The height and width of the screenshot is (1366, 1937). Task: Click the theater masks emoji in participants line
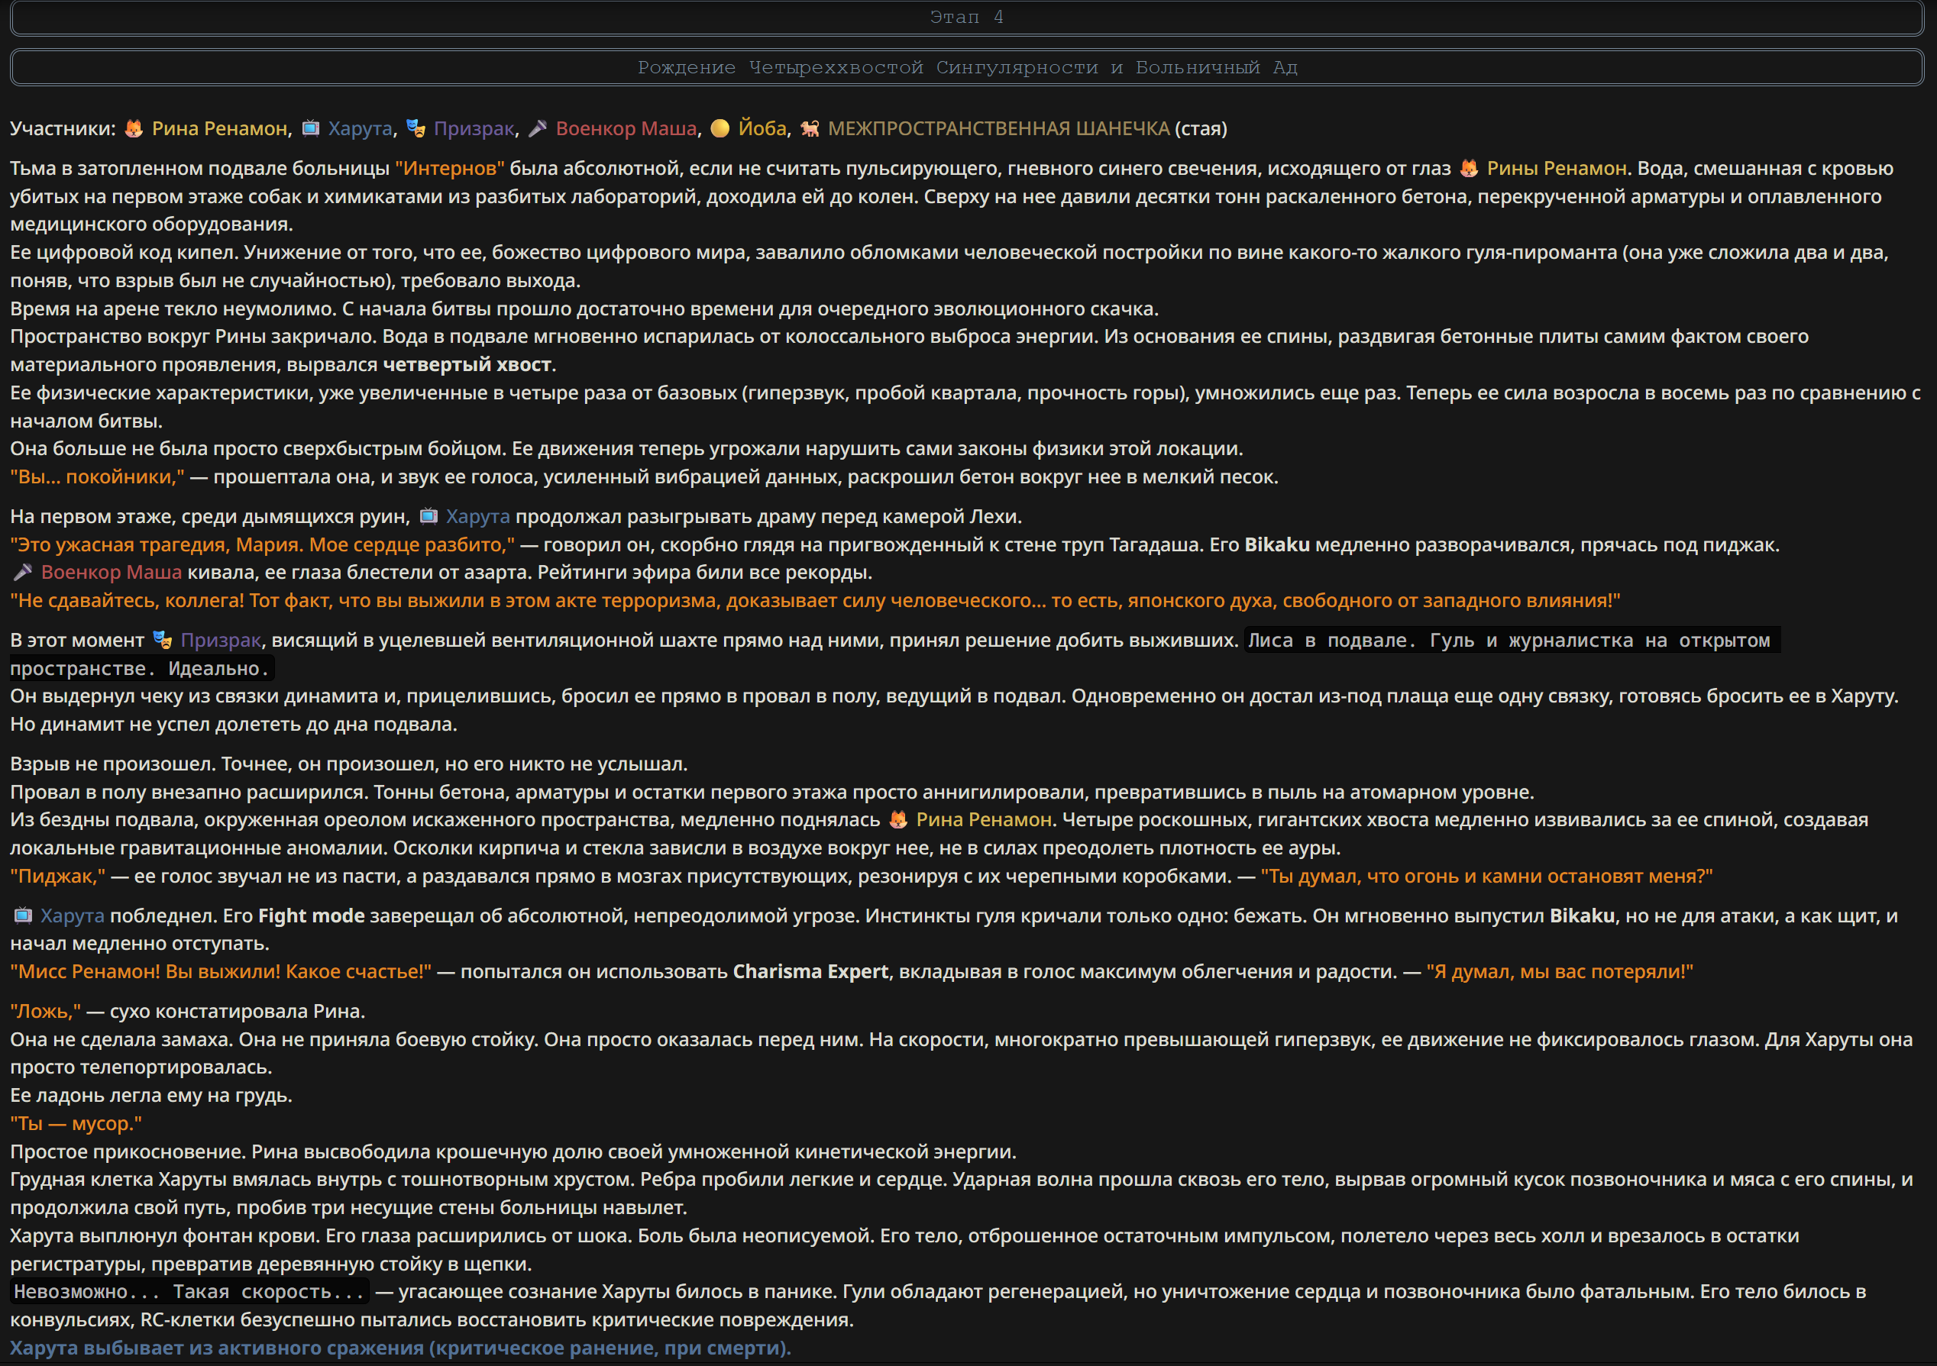click(416, 128)
